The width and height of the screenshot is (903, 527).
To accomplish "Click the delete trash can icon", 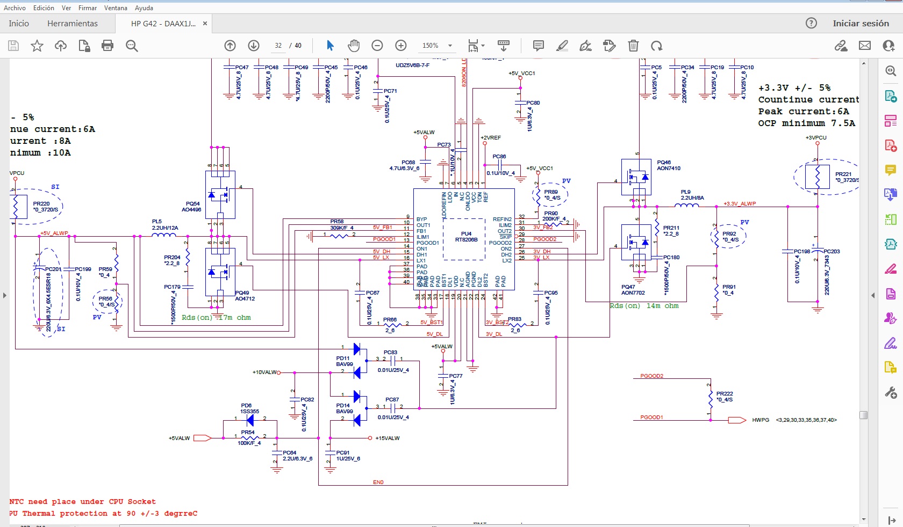I will pyautogui.click(x=633, y=46).
